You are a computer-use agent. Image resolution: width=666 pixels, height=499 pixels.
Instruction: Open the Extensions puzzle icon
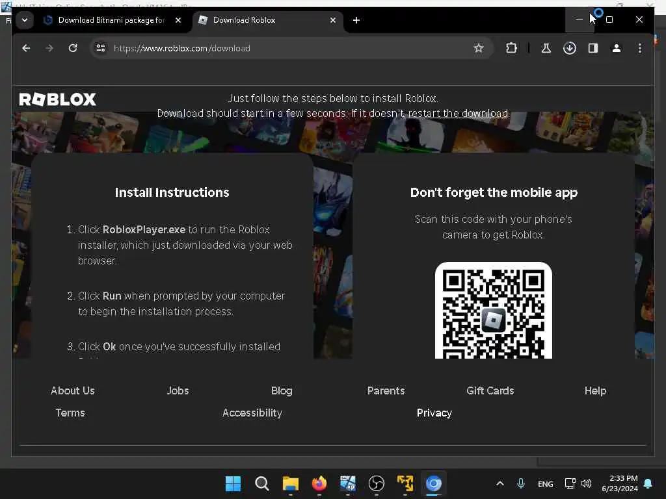(x=511, y=48)
